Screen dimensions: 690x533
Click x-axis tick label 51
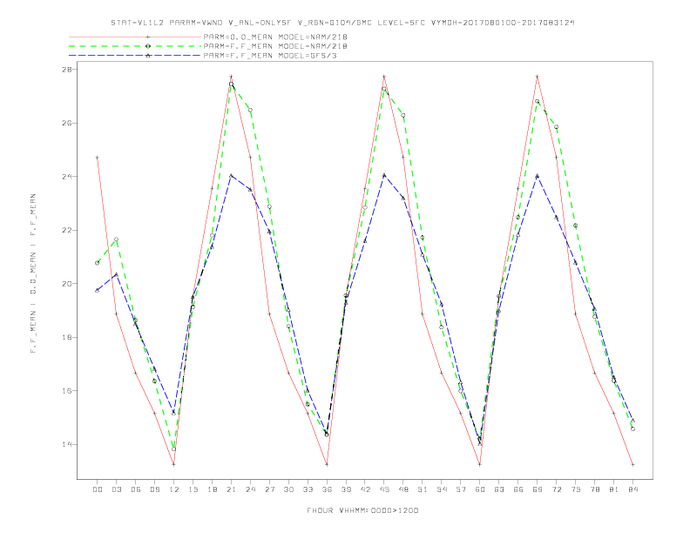423,489
